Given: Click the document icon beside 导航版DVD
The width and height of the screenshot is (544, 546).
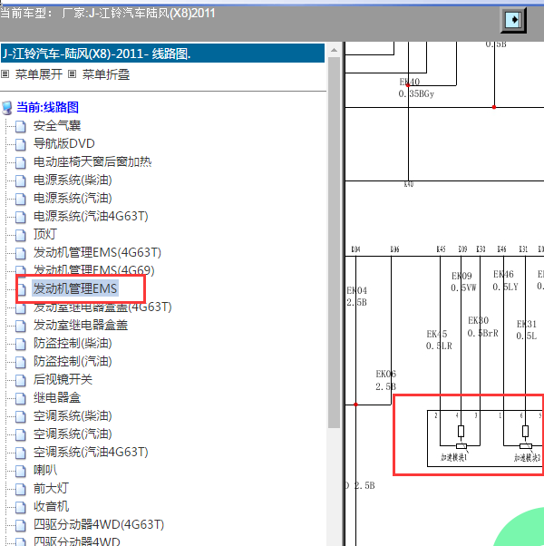Looking at the screenshot, I should click(21, 144).
